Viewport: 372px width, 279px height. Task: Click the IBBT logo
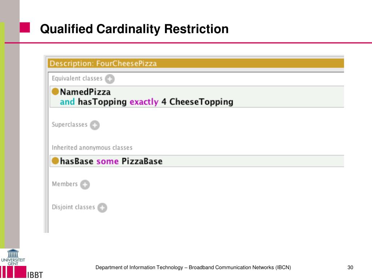tap(35, 275)
